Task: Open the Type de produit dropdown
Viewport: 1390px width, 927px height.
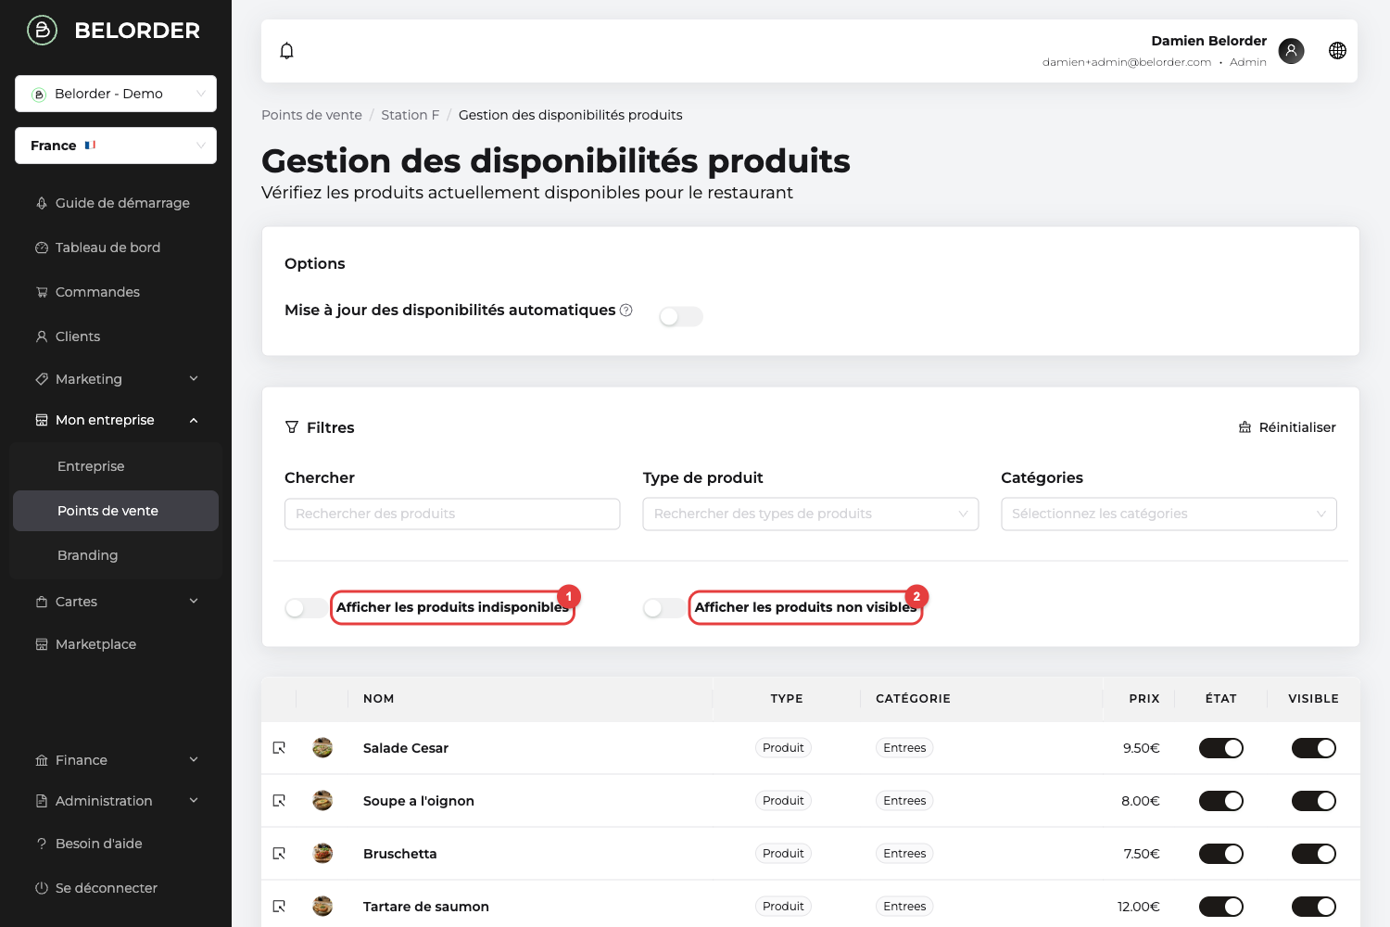Action: pyautogui.click(x=811, y=514)
